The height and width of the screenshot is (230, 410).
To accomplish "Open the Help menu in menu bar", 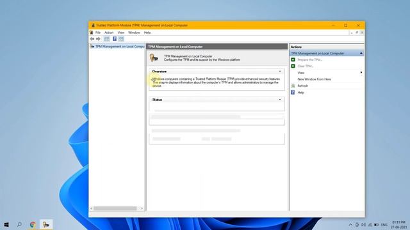I will point(147,33).
